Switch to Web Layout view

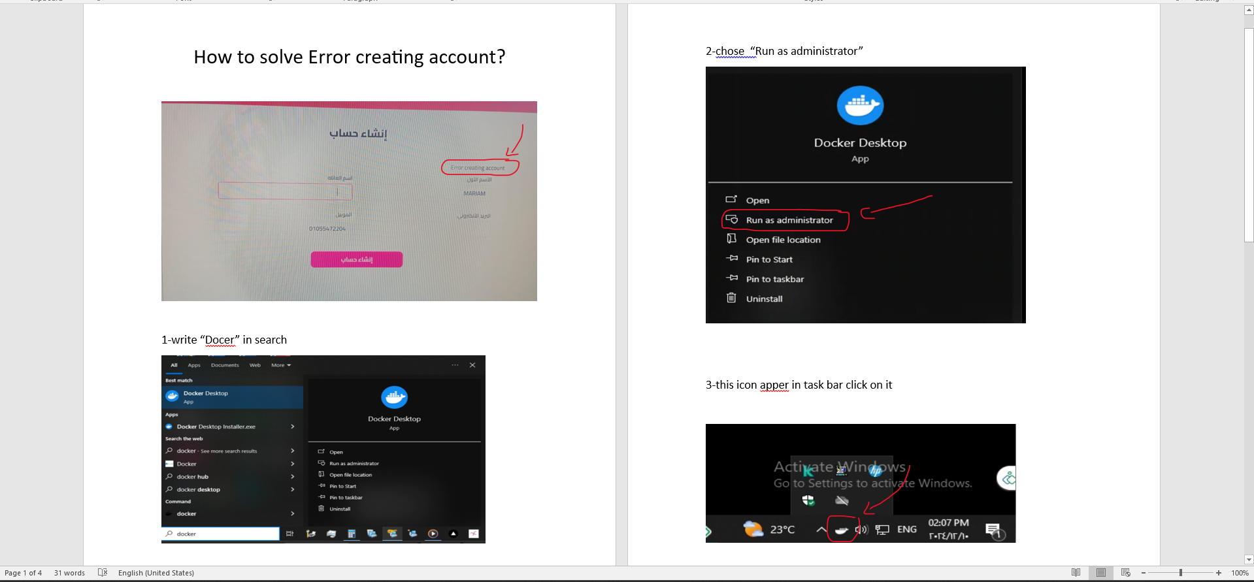(x=1126, y=573)
